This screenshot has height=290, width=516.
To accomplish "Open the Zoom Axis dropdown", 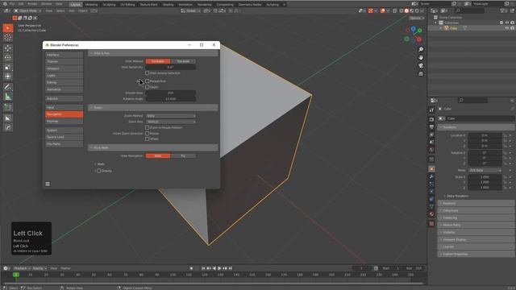I will [171, 122].
